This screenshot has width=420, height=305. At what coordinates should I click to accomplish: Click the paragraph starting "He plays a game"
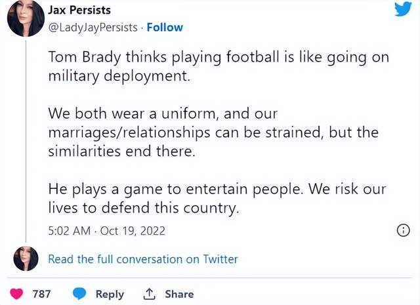(x=217, y=199)
